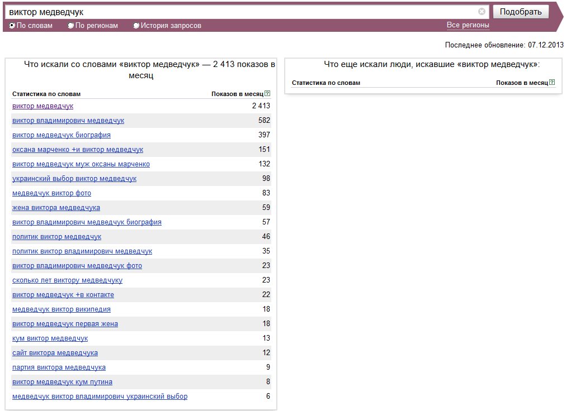Click the right panel "Статистика по словам" header
Image resolution: width=566 pixels, height=411 pixels.
[326, 83]
